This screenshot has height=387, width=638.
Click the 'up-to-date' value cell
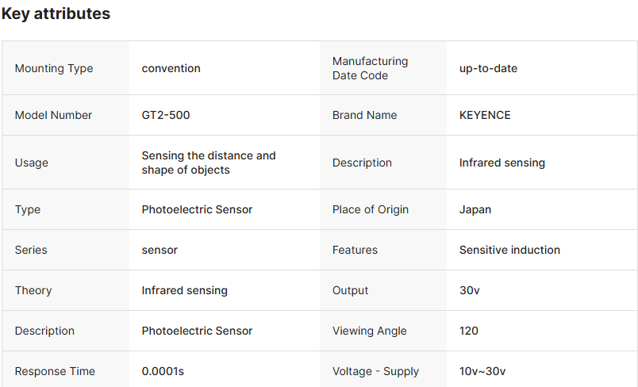488,68
